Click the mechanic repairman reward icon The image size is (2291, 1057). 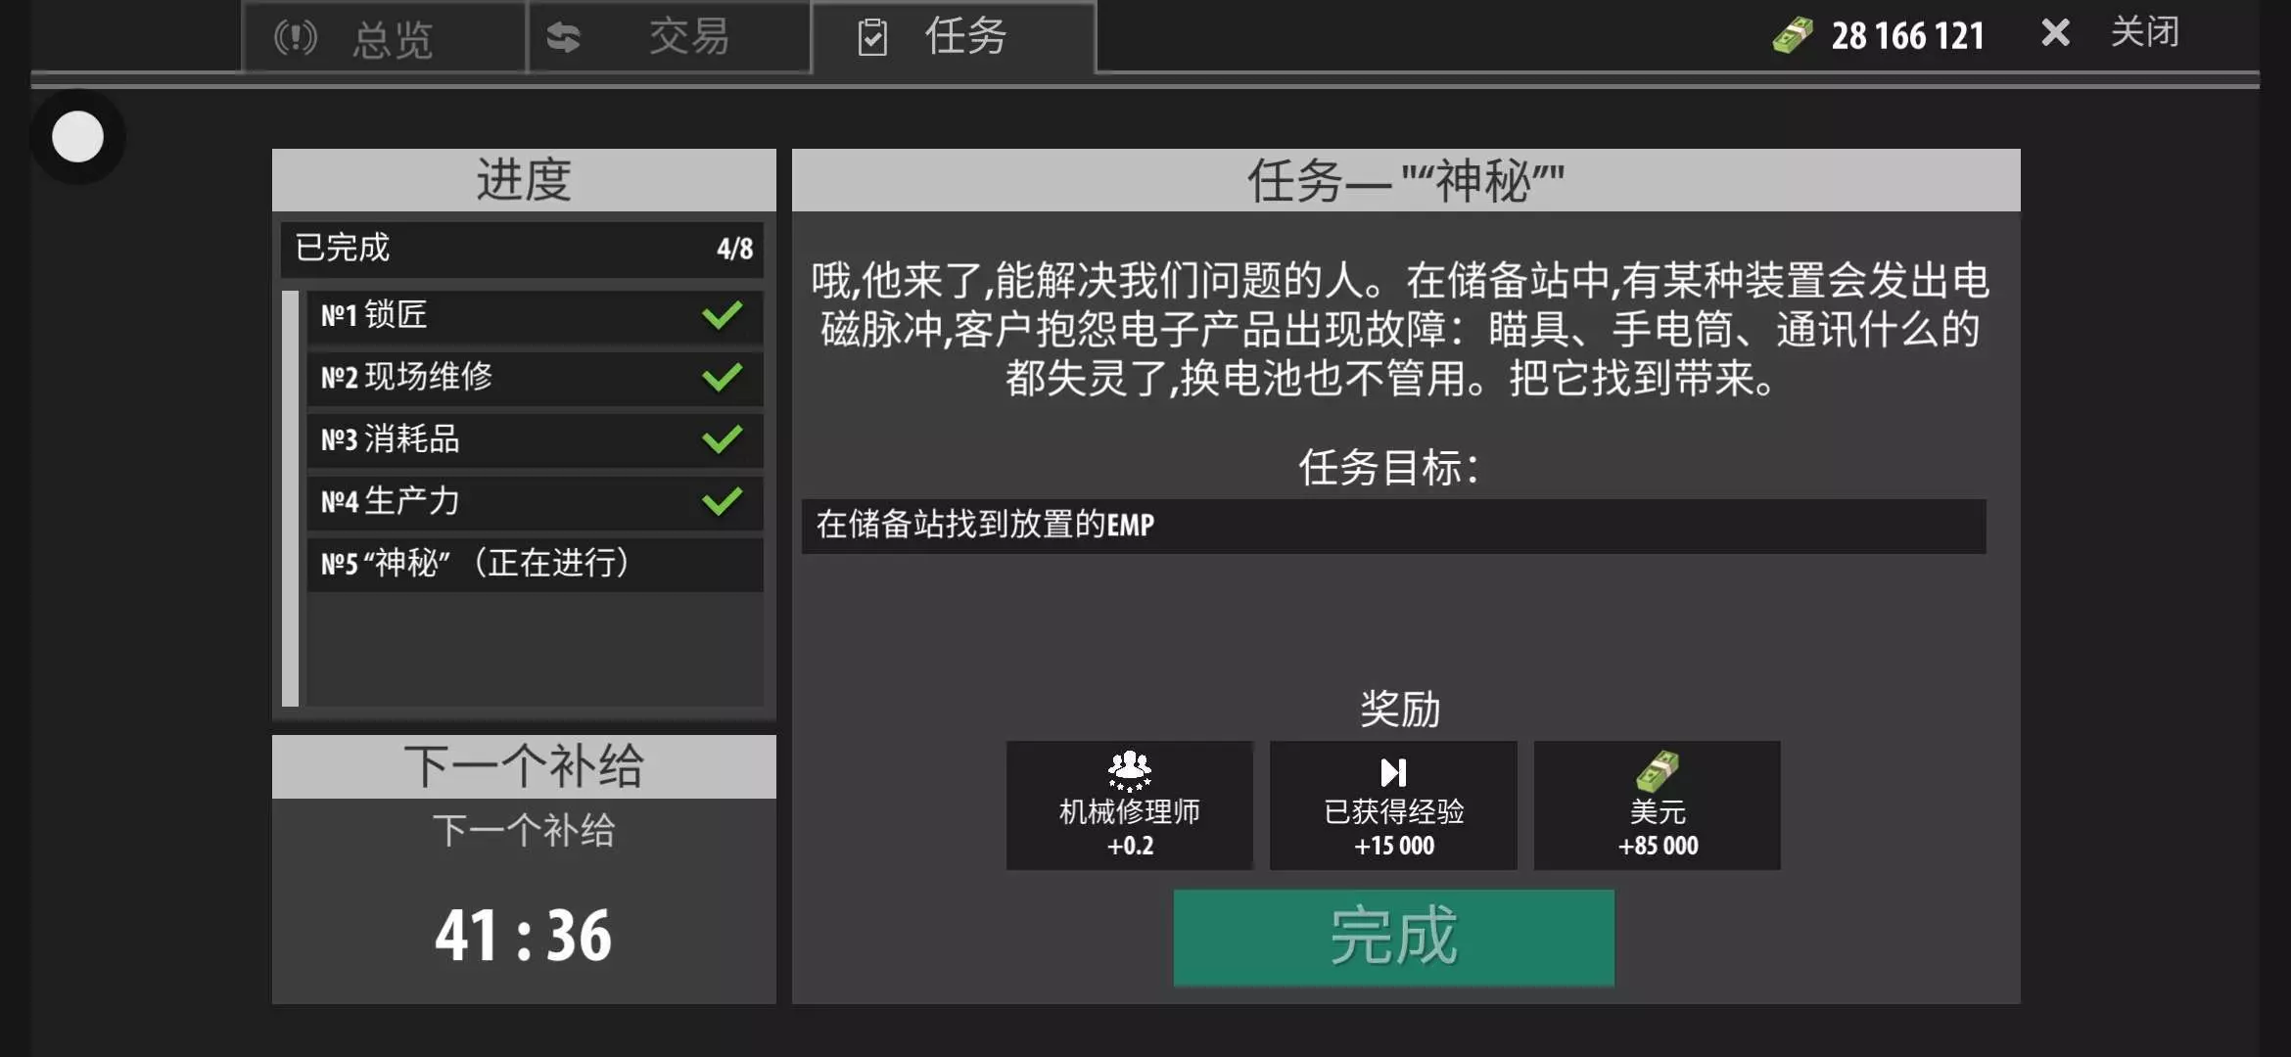(1129, 771)
